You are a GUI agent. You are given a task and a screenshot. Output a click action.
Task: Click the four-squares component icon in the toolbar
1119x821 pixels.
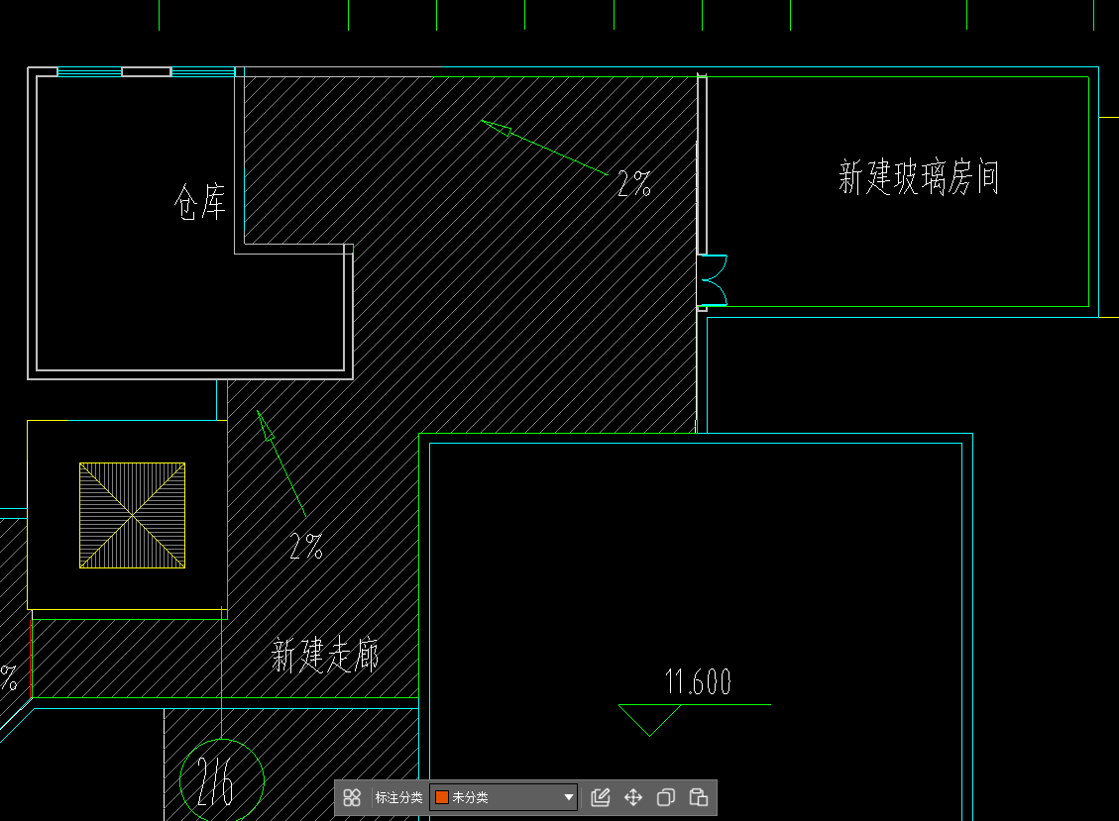coord(352,797)
